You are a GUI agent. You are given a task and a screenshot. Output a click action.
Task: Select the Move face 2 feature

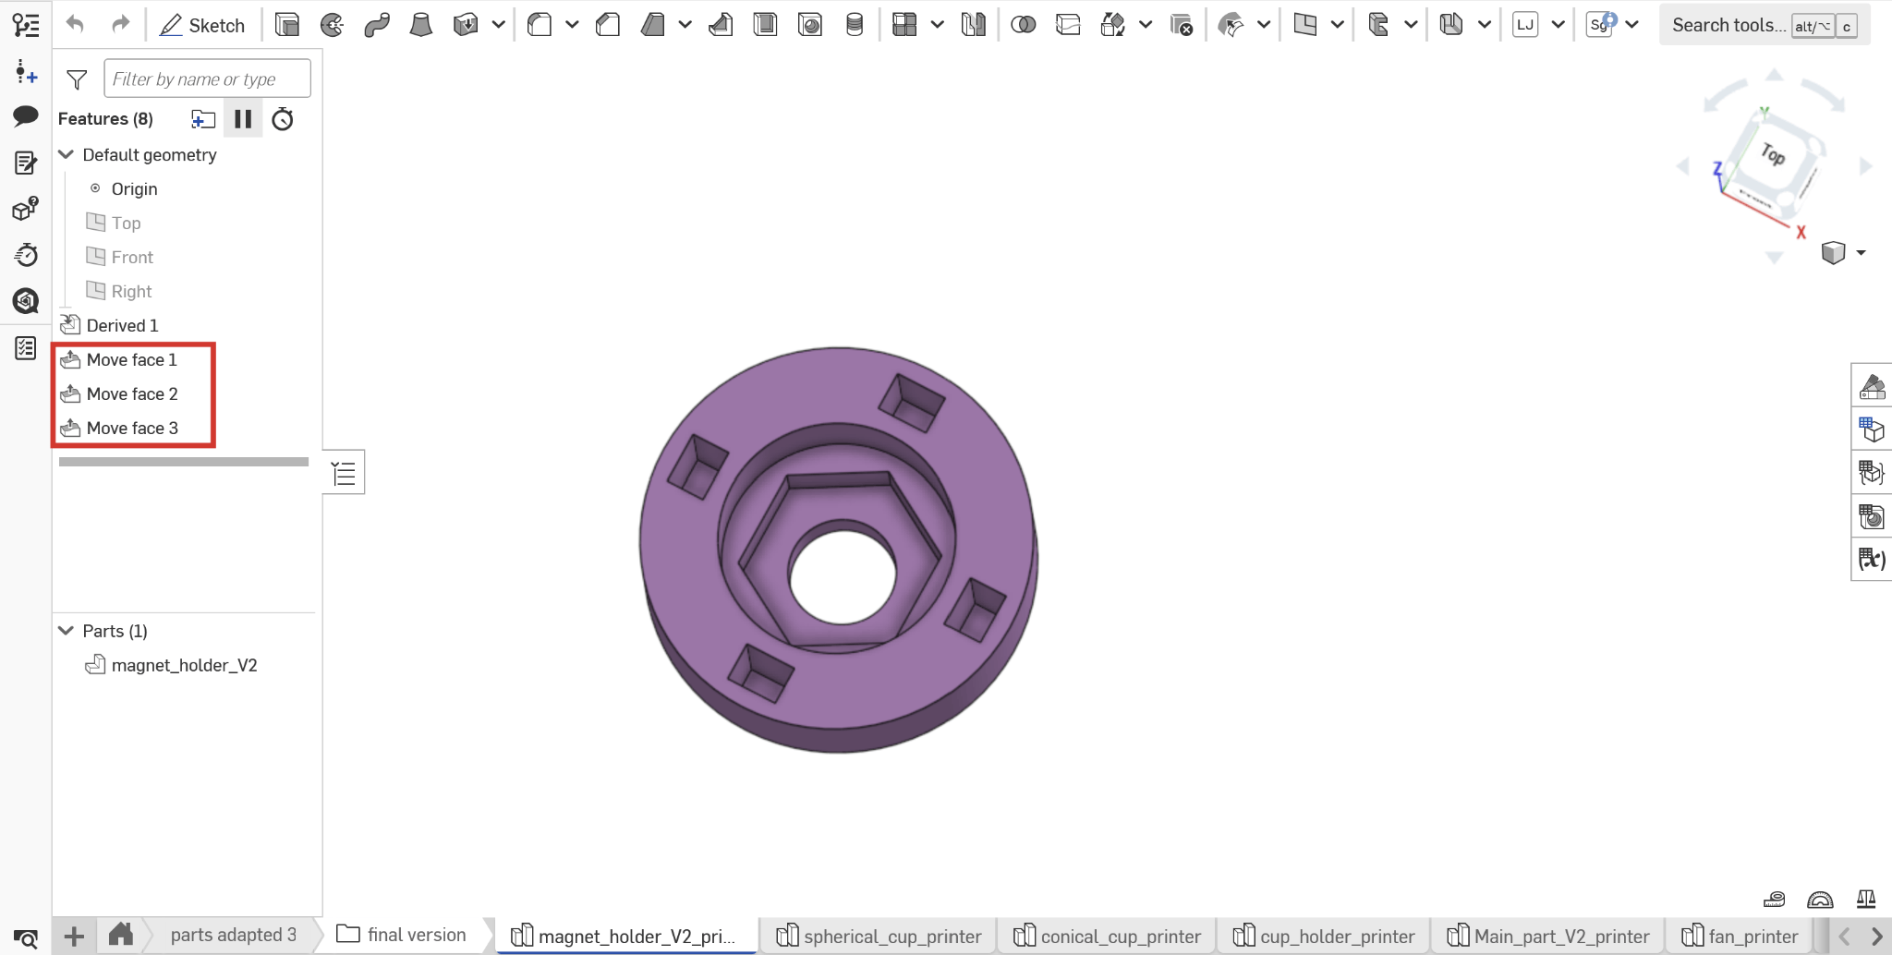pos(131,394)
